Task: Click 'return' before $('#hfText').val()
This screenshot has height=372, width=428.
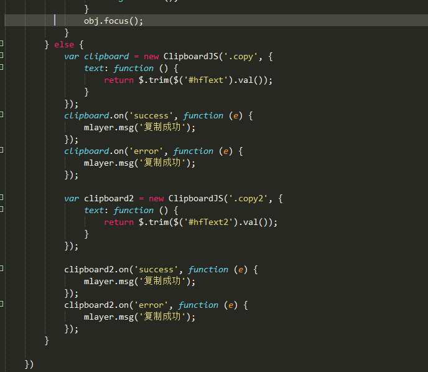Action: [x=119, y=80]
